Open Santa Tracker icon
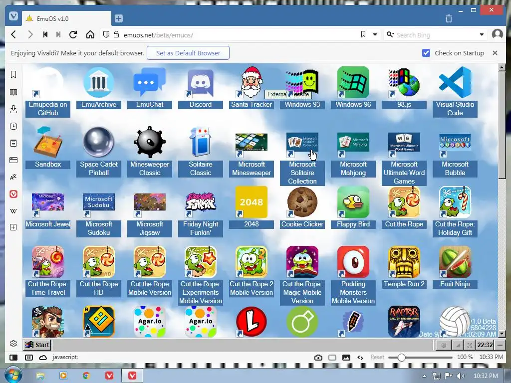The image size is (511, 383). coord(252,83)
